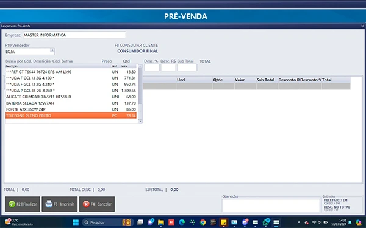
Task: Open the battery icon in system tray
Action: [325, 223]
